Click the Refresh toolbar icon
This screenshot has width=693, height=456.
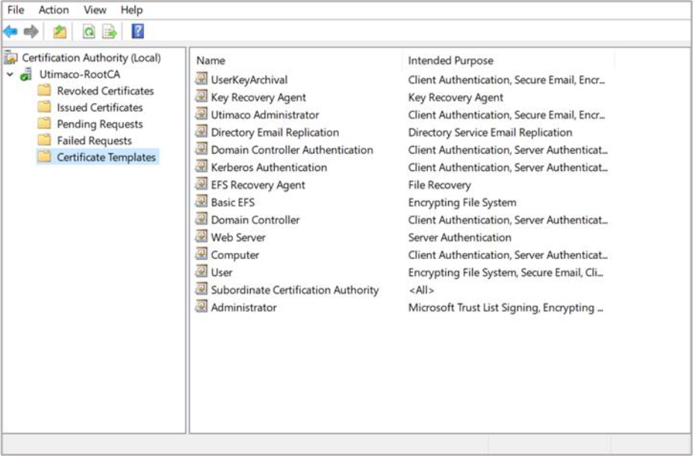(x=89, y=31)
